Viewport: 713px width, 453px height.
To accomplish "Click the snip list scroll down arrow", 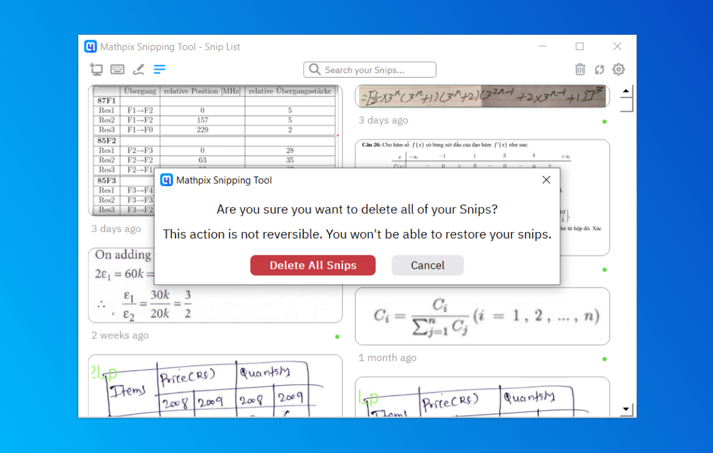I will point(626,409).
